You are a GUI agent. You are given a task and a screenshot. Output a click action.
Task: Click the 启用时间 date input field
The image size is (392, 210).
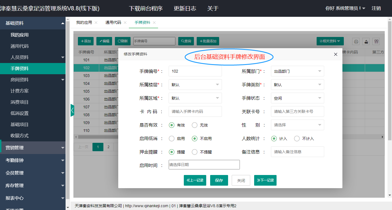click(204, 165)
